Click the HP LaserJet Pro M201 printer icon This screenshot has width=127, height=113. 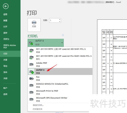[x=31, y=58]
